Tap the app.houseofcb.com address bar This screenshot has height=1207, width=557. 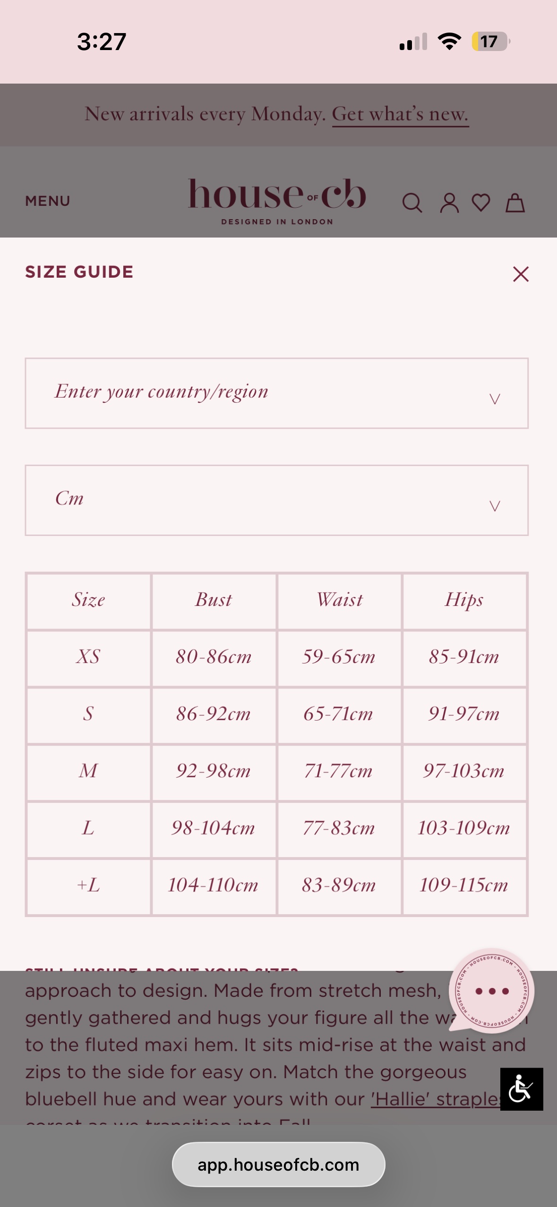point(278,1164)
